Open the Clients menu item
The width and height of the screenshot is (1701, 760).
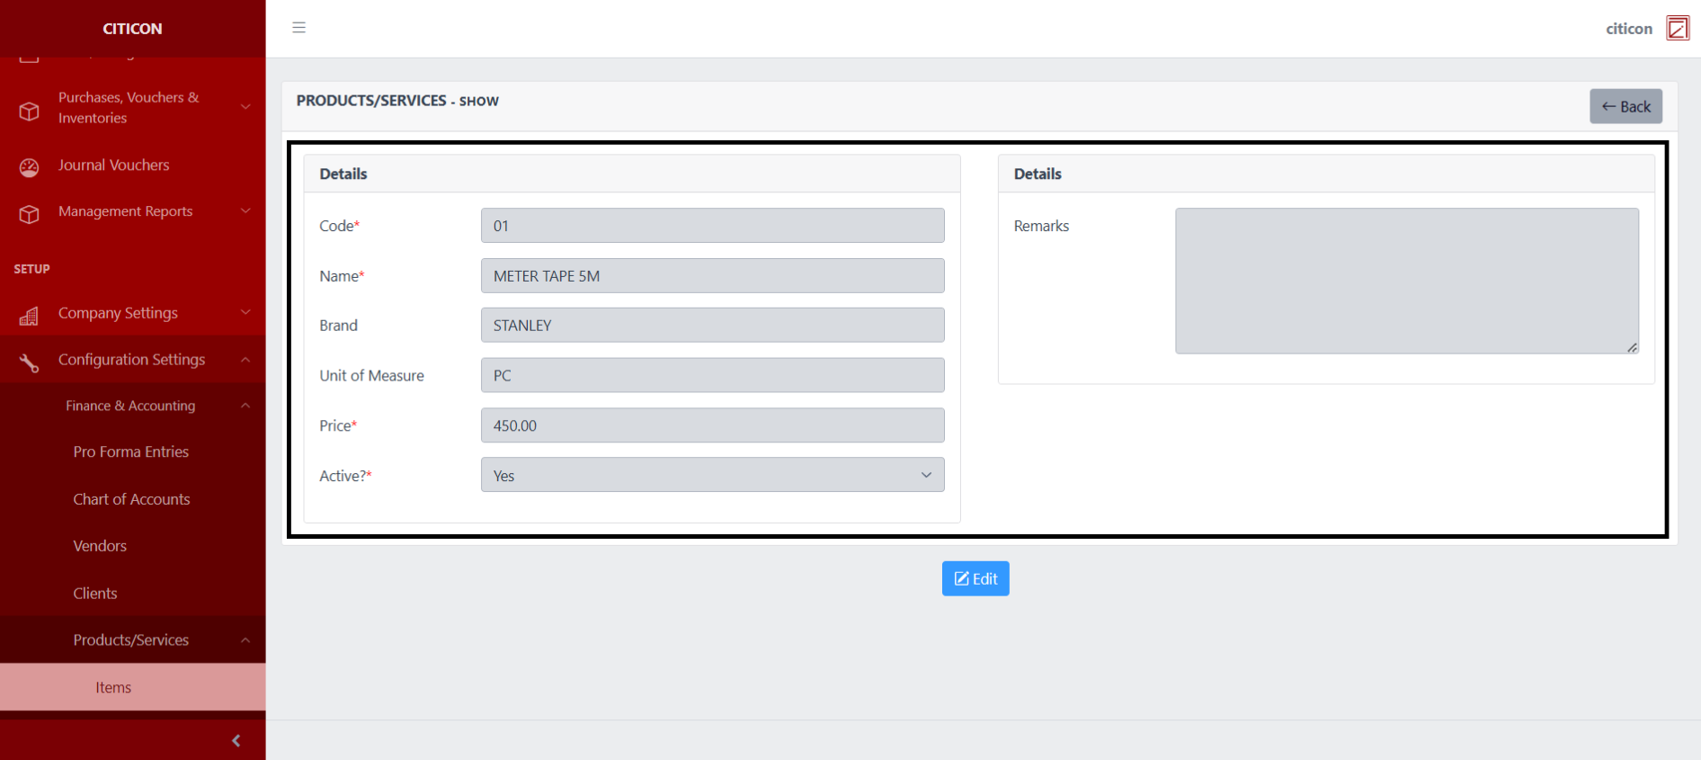click(x=95, y=594)
